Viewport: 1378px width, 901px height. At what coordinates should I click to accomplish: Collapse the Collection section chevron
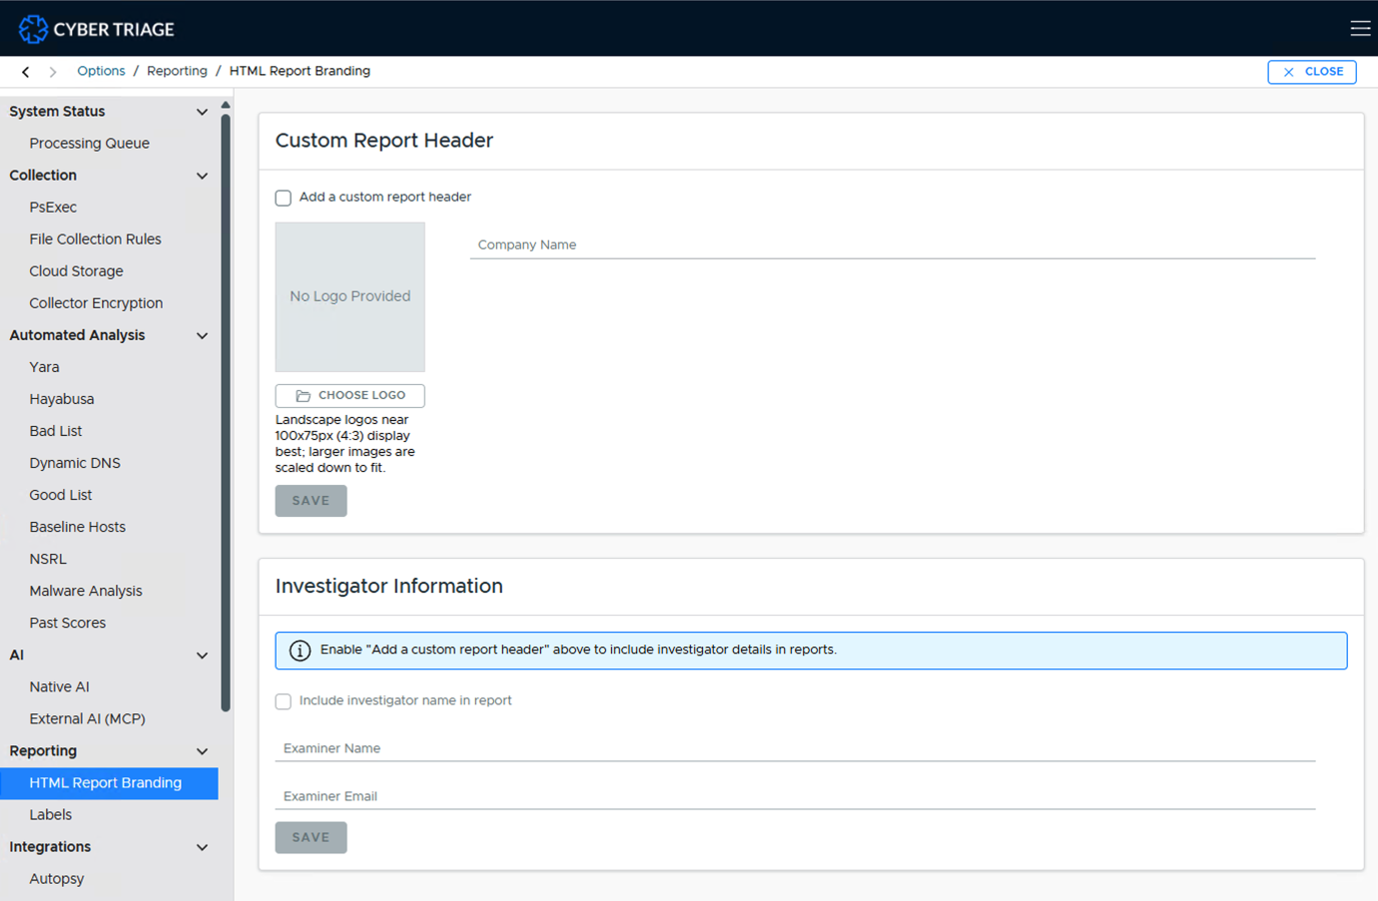(x=202, y=176)
